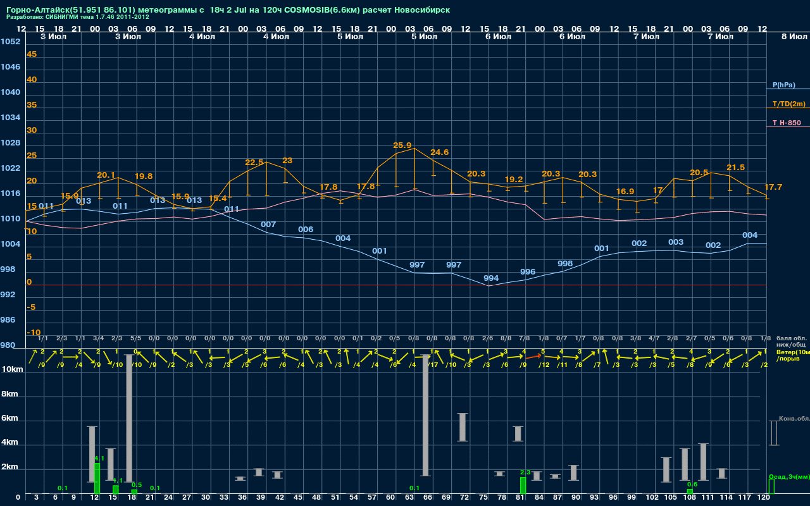The height and width of the screenshot is (506, 810).
Task: Click the green precipitation bar labeled 2.3
Action: [523, 486]
